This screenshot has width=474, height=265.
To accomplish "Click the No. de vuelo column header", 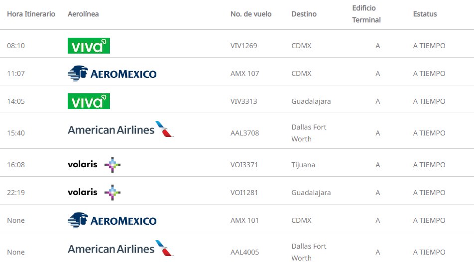I will click(x=251, y=14).
